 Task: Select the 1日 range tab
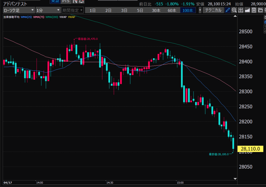click(93, 10)
